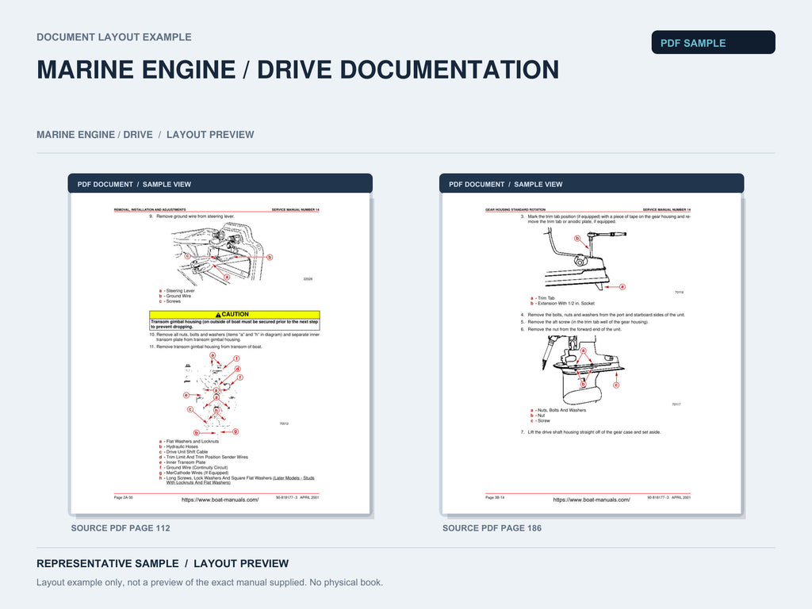Select the 'DOCUMENT LAYOUT EXAMPLE' label

point(114,37)
